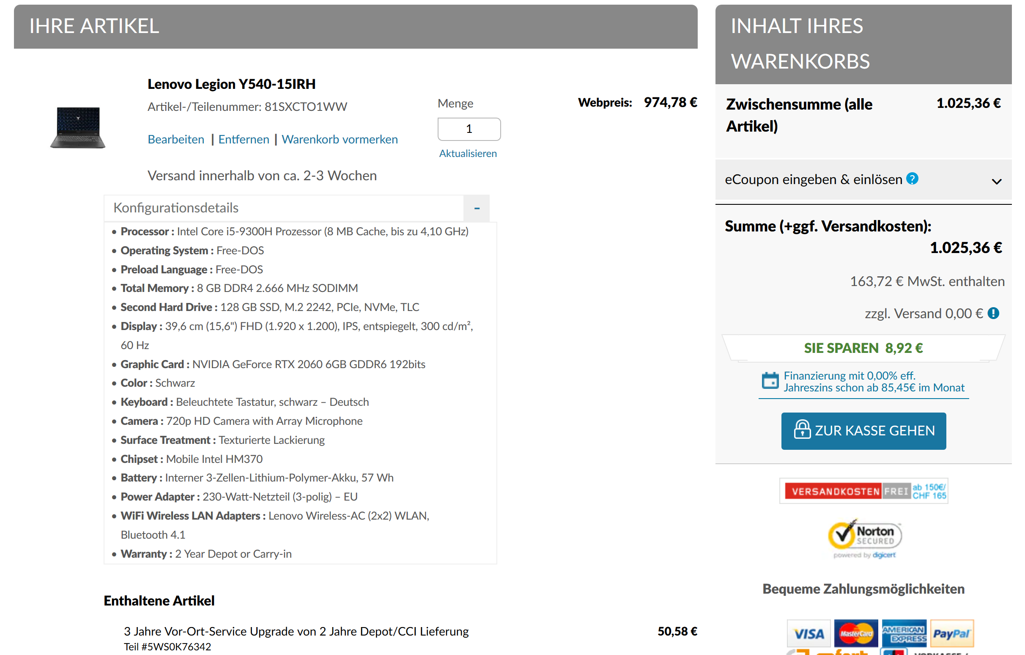Click Aktualisieren under the quantity field
1025x655 pixels.
pyautogui.click(x=467, y=153)
